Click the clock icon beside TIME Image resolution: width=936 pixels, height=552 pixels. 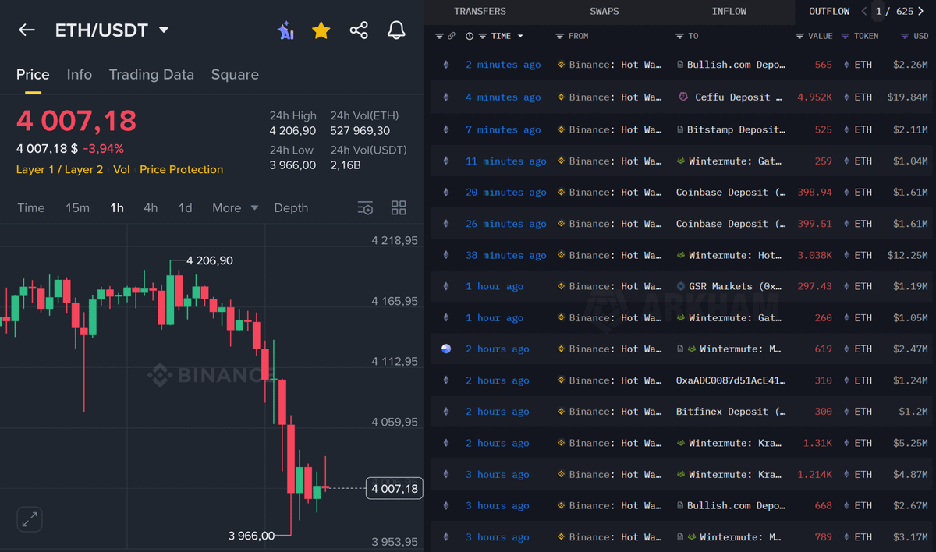(470, 36)
